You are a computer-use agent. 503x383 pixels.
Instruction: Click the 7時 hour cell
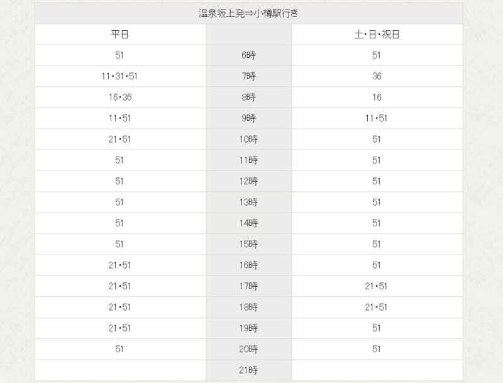coord(249,76)
